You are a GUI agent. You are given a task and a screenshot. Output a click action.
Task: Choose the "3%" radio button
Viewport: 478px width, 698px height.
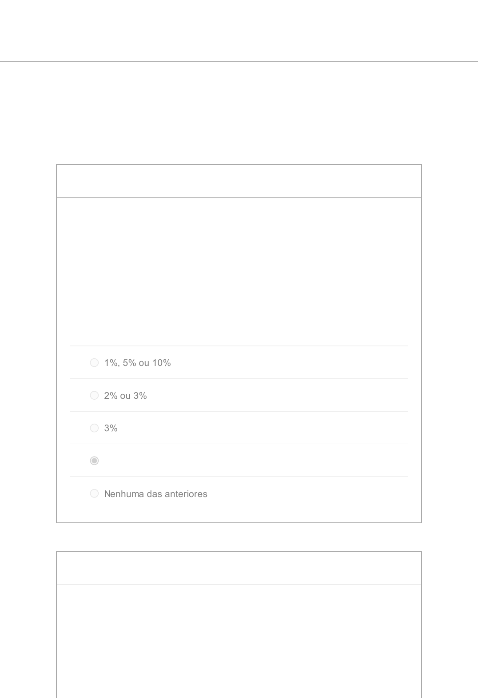[94, 428]
